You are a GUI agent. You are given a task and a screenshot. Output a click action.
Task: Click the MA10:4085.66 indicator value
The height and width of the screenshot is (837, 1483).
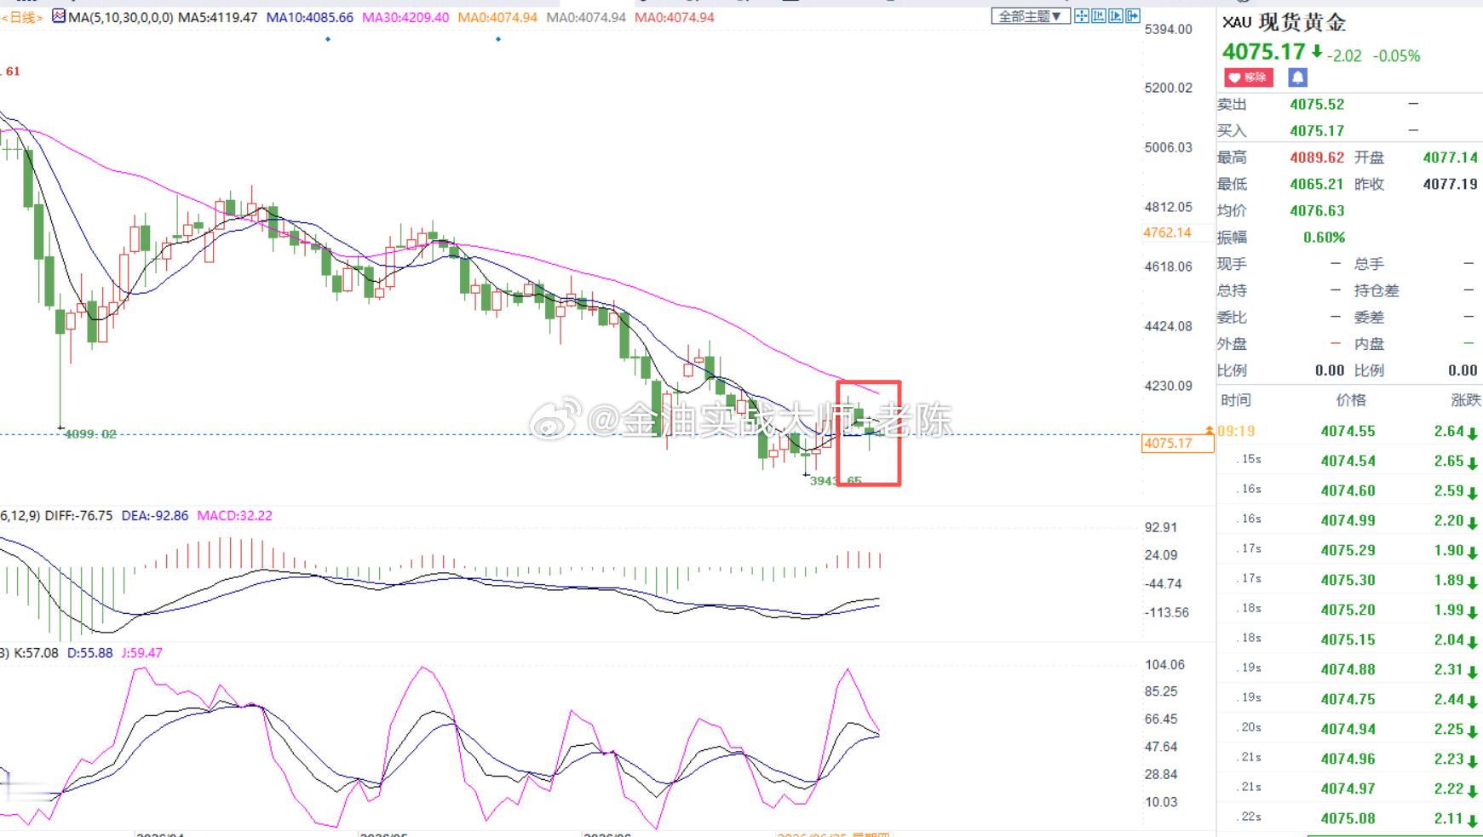[310, 17]
